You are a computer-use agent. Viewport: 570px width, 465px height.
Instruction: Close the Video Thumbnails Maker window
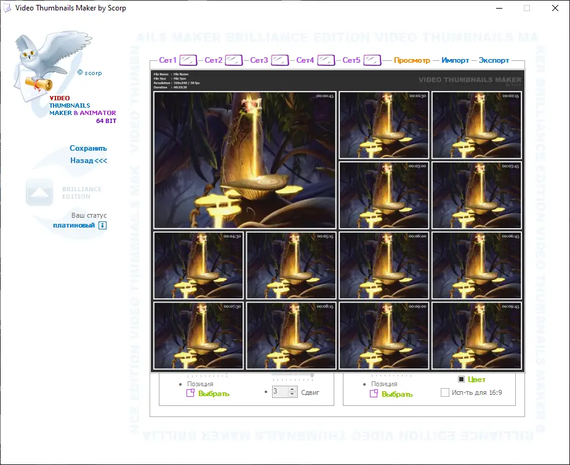pos(555,8)
